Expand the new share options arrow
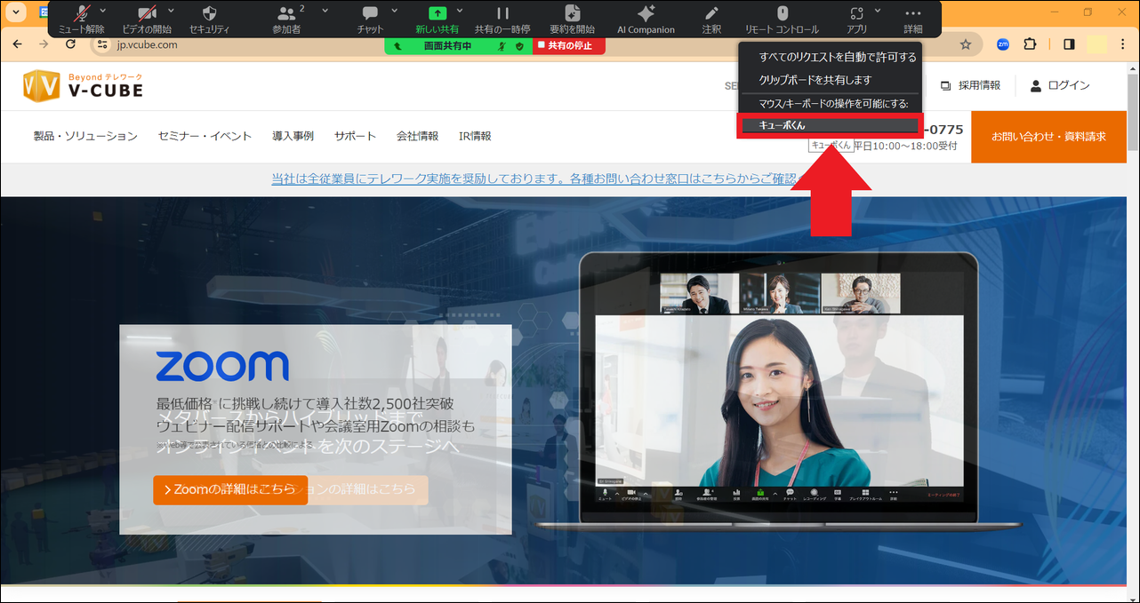The width and height of the screenshot is (1140, 603). (460, 11)
